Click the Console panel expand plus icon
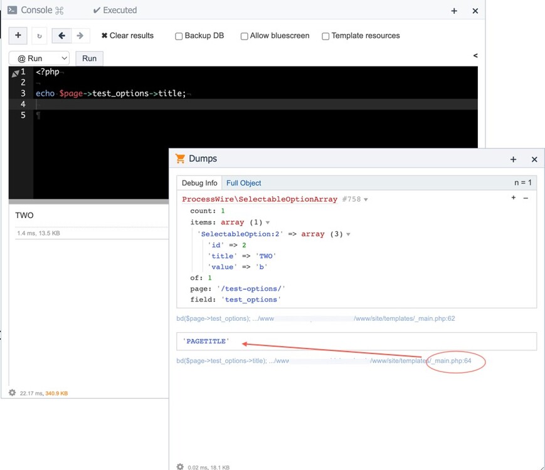 coord(455,11)
